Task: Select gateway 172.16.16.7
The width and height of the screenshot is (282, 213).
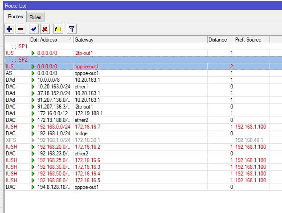Action: (x=87, y=127)
